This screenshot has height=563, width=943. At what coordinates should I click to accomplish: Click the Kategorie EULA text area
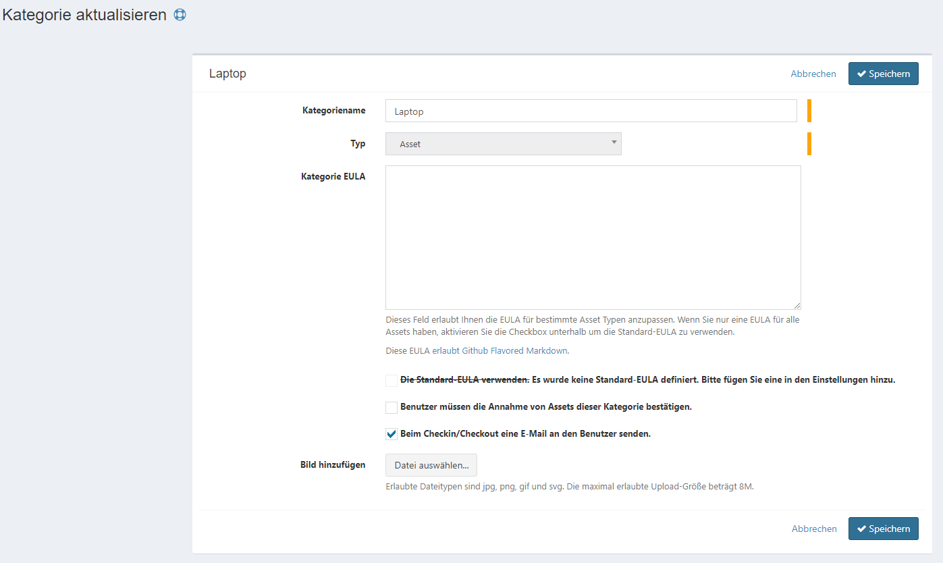point(593,237)
